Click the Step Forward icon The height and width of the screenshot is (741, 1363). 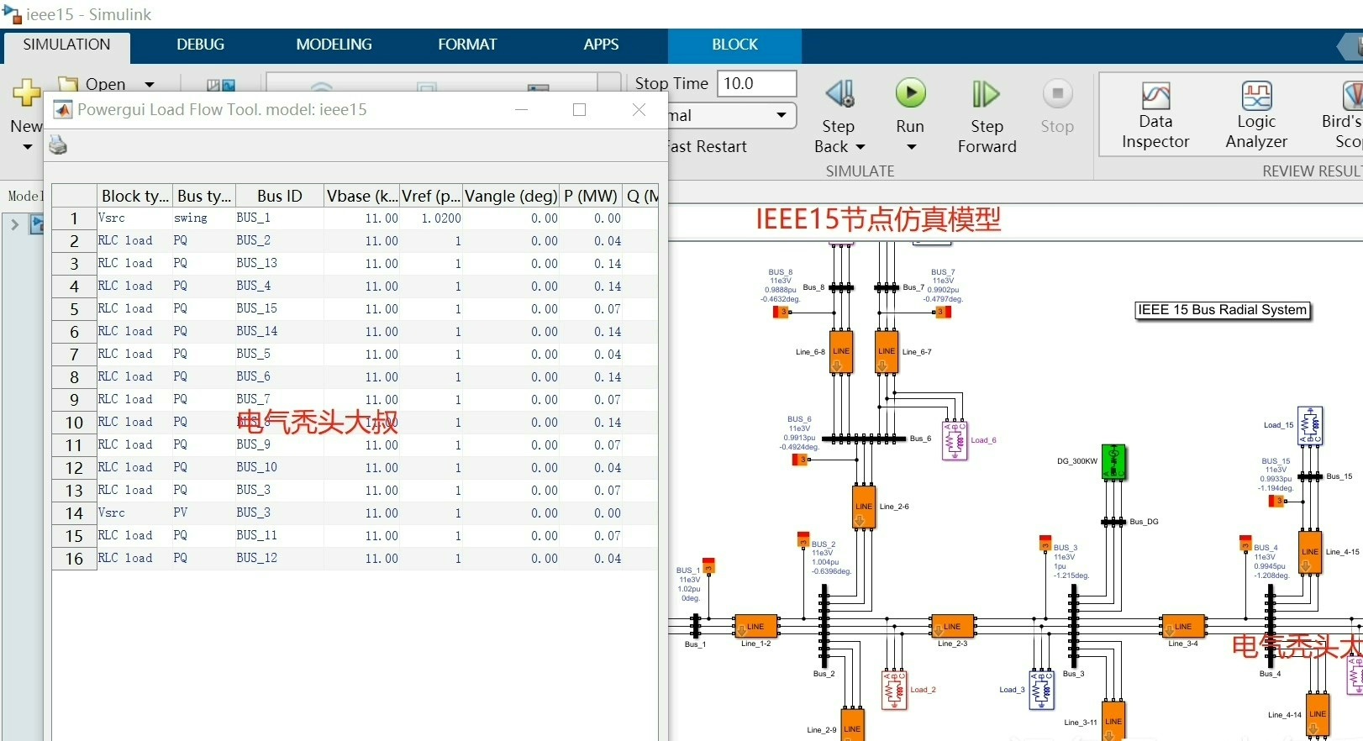987,93
